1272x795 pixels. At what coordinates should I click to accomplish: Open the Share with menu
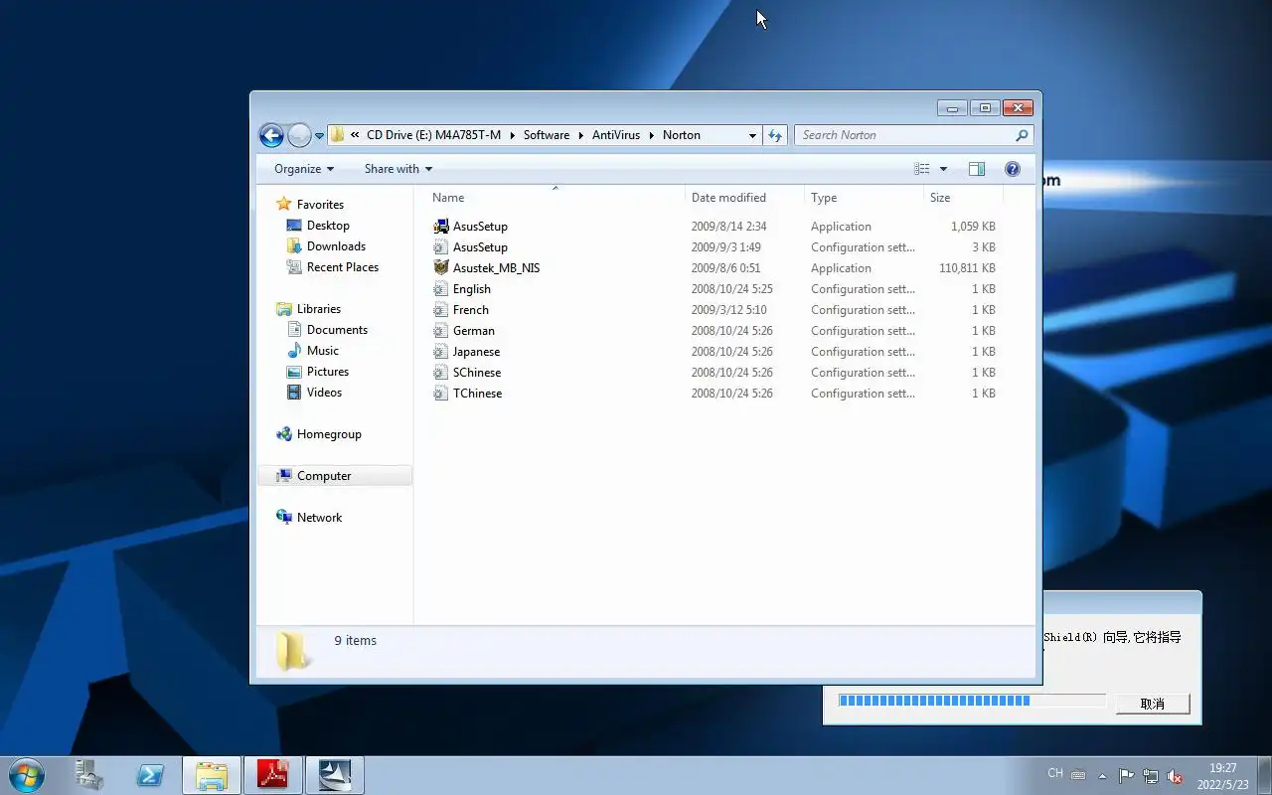pyautogui.click(x=397, y=169)
